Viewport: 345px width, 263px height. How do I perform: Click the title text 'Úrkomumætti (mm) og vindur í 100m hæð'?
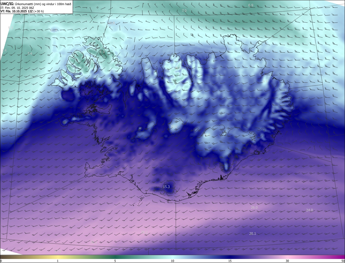[x=43, y=4]
